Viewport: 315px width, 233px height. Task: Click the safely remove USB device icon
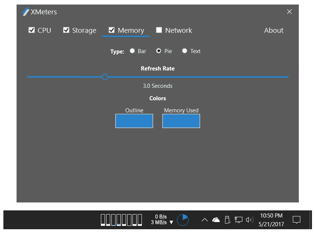pyautogui.click(x=227, y=220)
